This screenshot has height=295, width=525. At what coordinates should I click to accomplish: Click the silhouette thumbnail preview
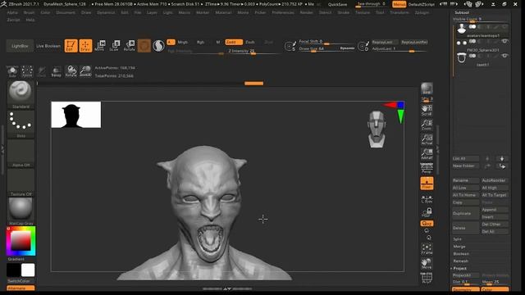pos(76,115)
